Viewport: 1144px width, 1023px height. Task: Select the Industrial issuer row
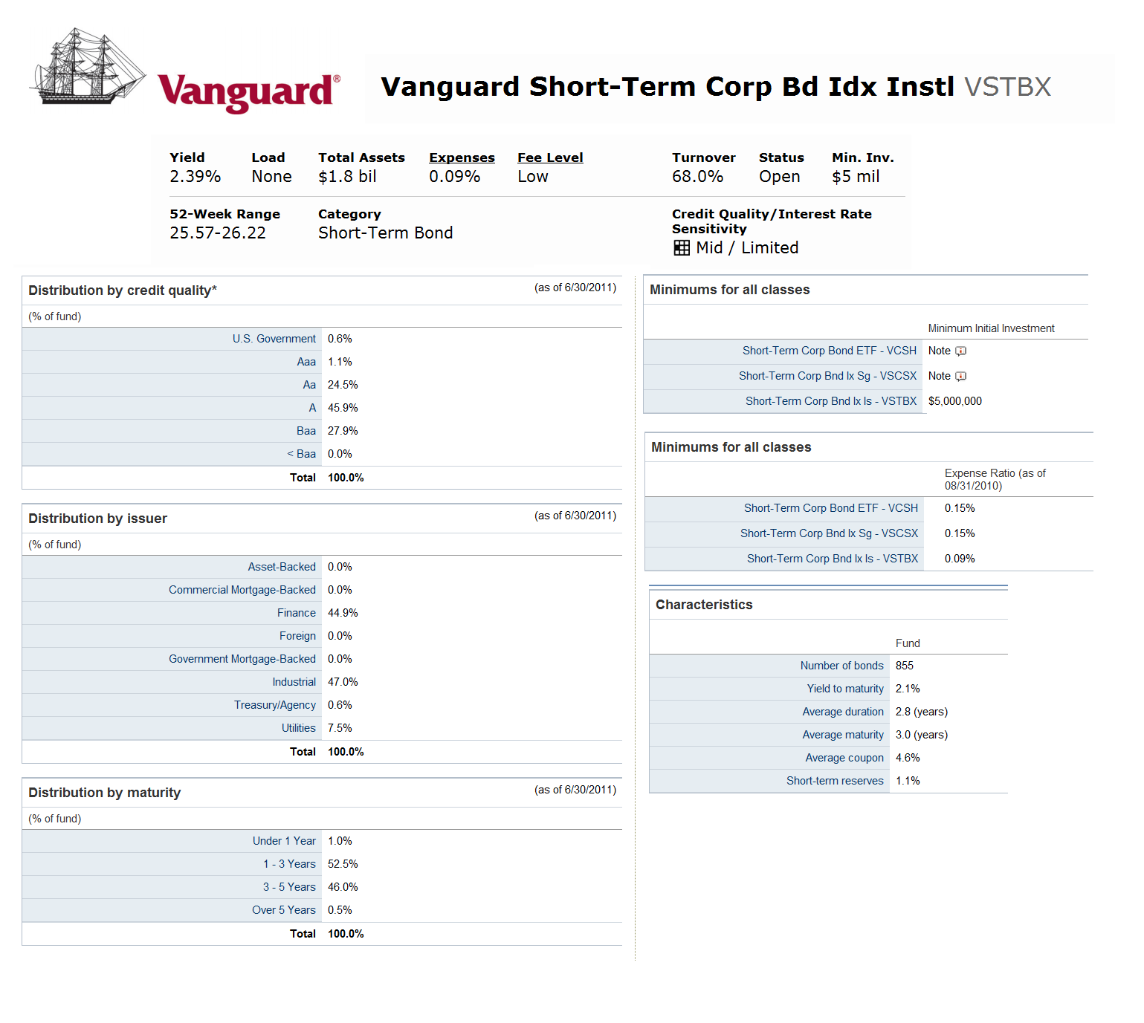(x=294, y=681)
